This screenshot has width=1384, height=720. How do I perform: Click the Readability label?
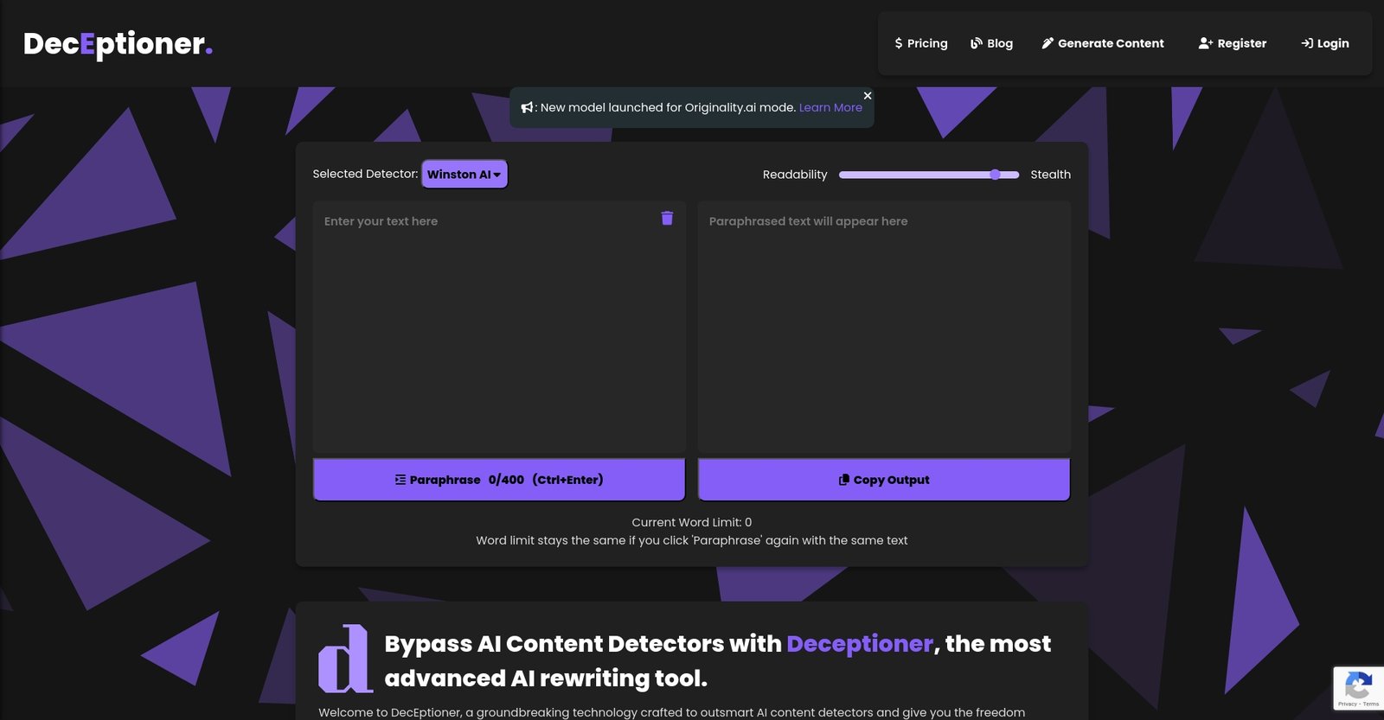coord(795,175)
